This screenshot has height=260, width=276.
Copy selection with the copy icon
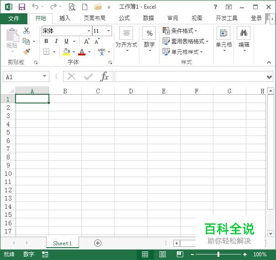(26, 41)
